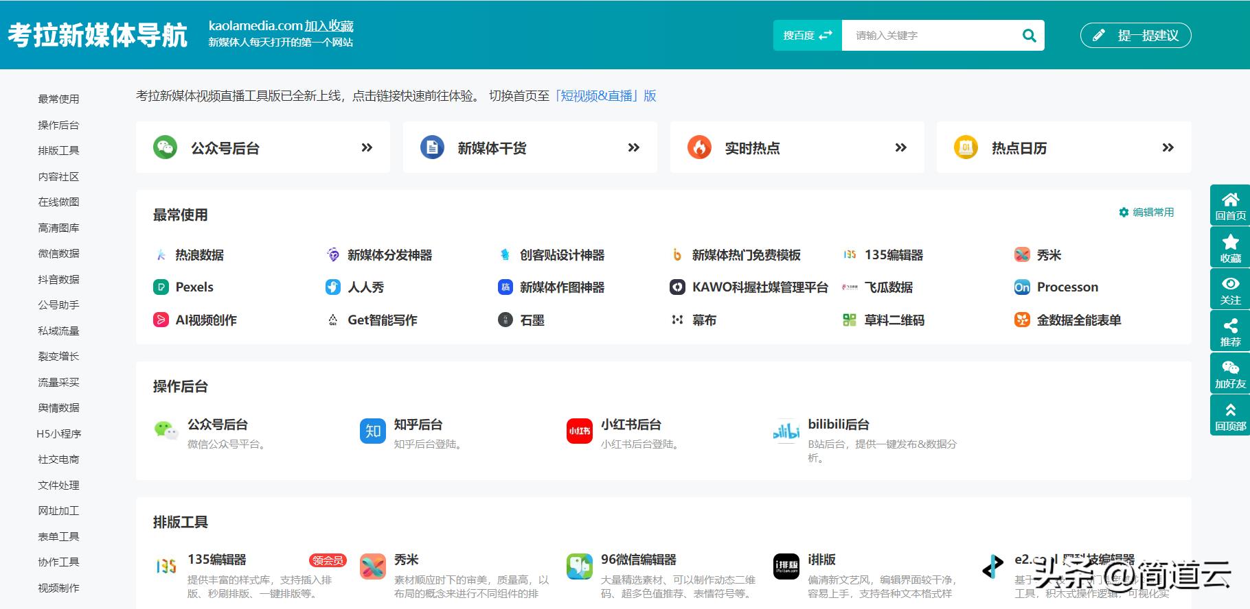Image resolution: width=1250 pixels, height=609 pixels.
Task: Click the 编辑常用 gear link
Action: 1146,213
